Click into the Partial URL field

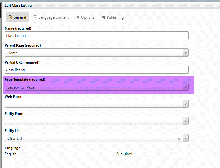[x=97, y=70]
